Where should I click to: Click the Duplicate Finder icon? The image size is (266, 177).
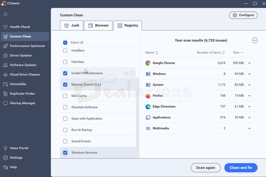pos(6,94)
